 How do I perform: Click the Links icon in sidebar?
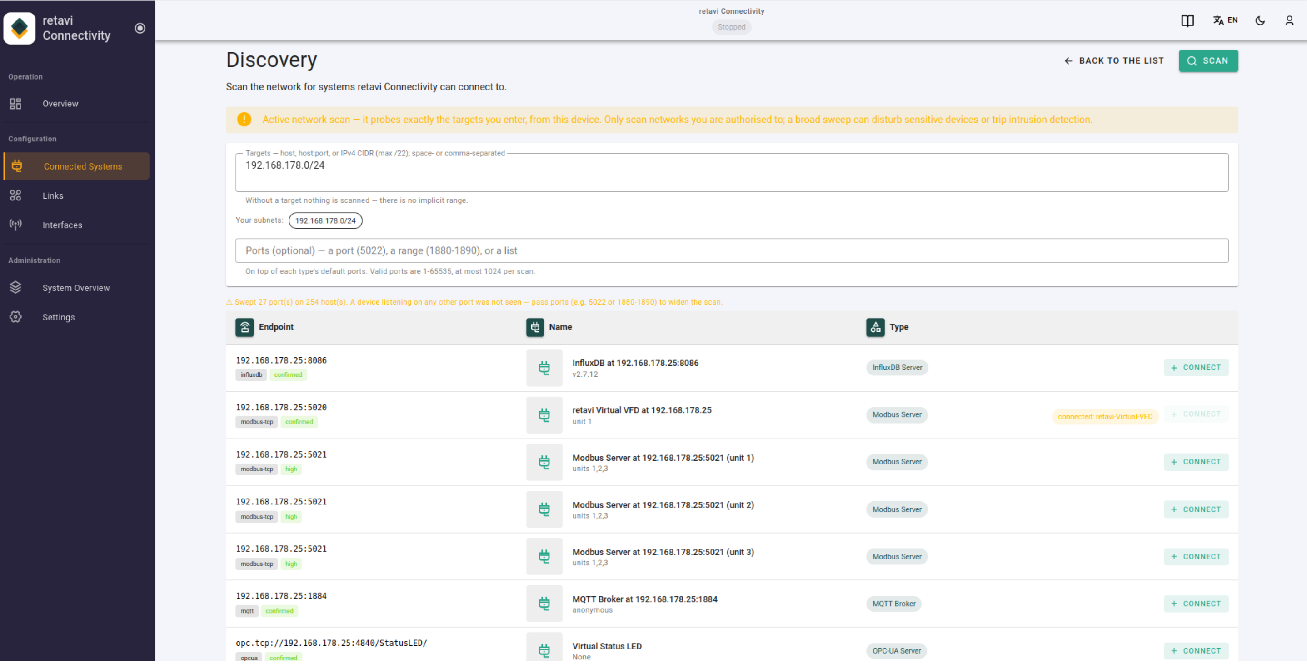click(x=16, y=196)
